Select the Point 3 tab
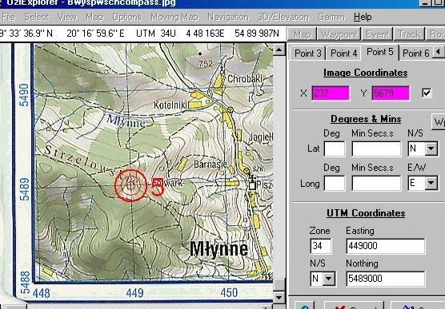Viewport: 445px width, 309px height. point(308,53)
